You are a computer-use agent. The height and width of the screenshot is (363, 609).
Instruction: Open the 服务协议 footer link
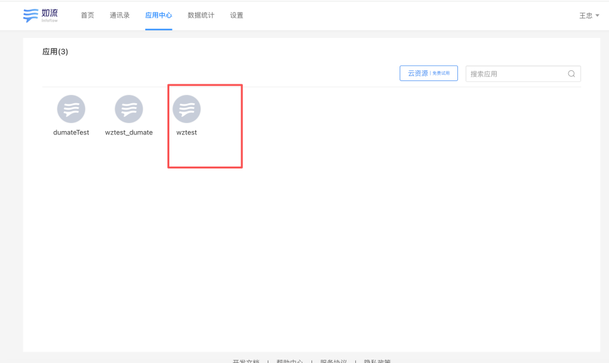pyautogui.click(x=334, y=361)
